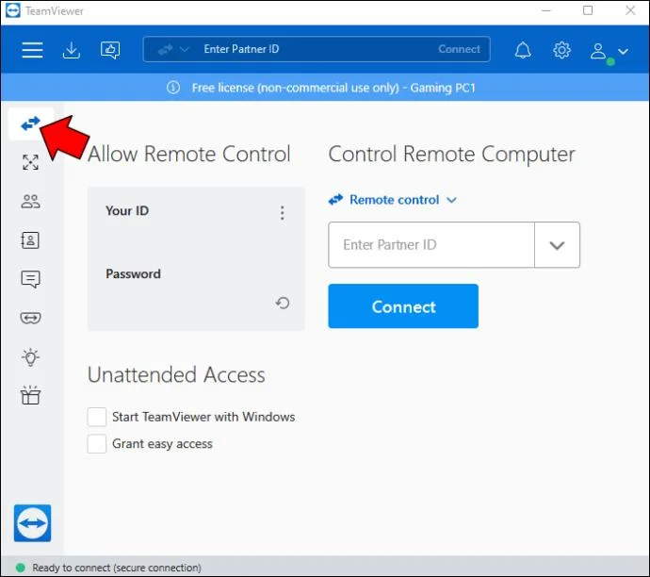Open the Chat sidebar icon
The height and width of the screenshot is (577, 650).
click(x=31, y=279)
